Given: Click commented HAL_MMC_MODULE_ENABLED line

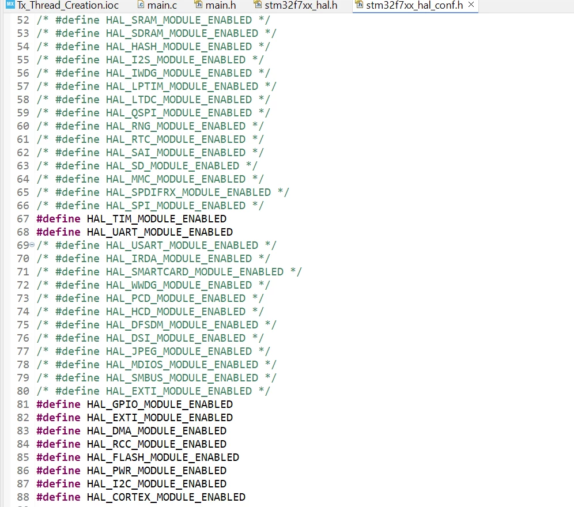Looking at the screenshot, I should pyautogui.click(x=150, y=179).
